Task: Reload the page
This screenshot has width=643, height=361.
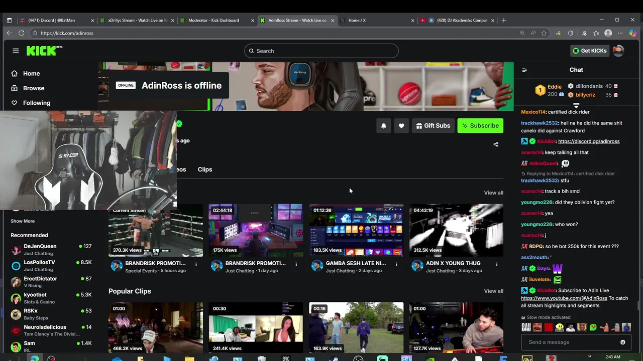Action: pyautogui.click(x=22, y=33)
